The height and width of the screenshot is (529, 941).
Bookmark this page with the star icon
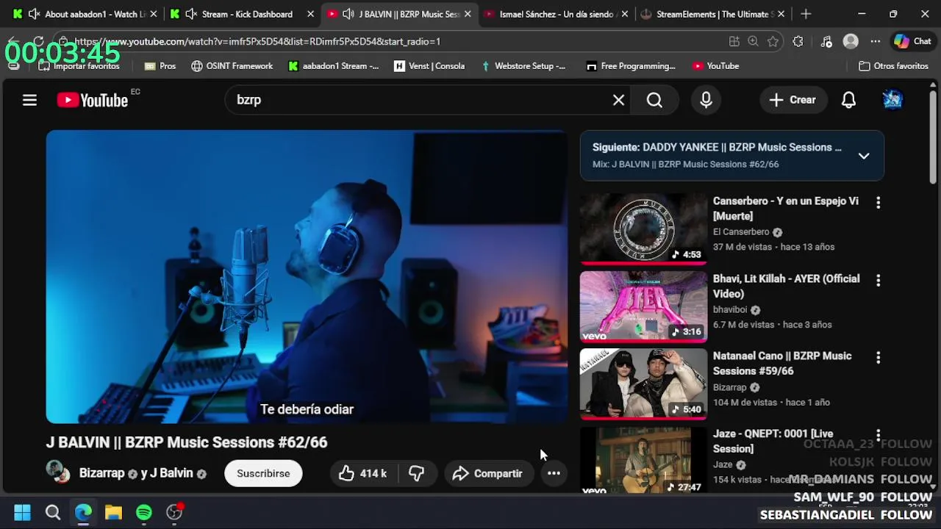click(x=773, y=42)
